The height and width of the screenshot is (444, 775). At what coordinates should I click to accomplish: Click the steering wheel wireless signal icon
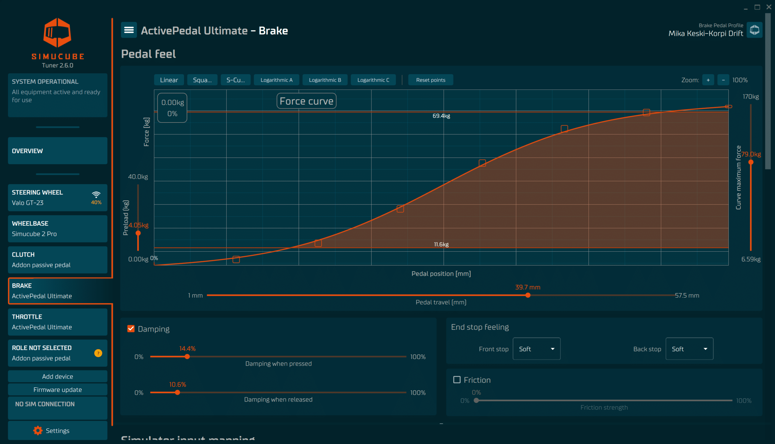(96, 194)
